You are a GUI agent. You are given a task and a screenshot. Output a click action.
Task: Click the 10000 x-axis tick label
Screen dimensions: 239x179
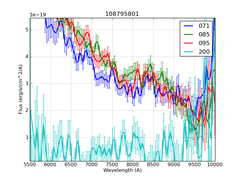point(215,164)
